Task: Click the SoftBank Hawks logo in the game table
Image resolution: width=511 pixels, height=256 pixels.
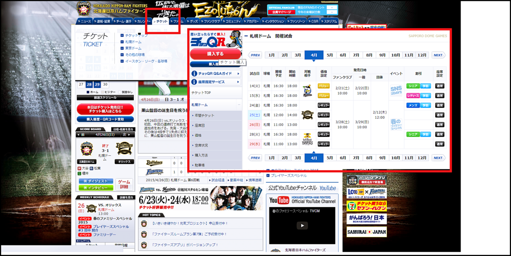Action: pos(307,139)
